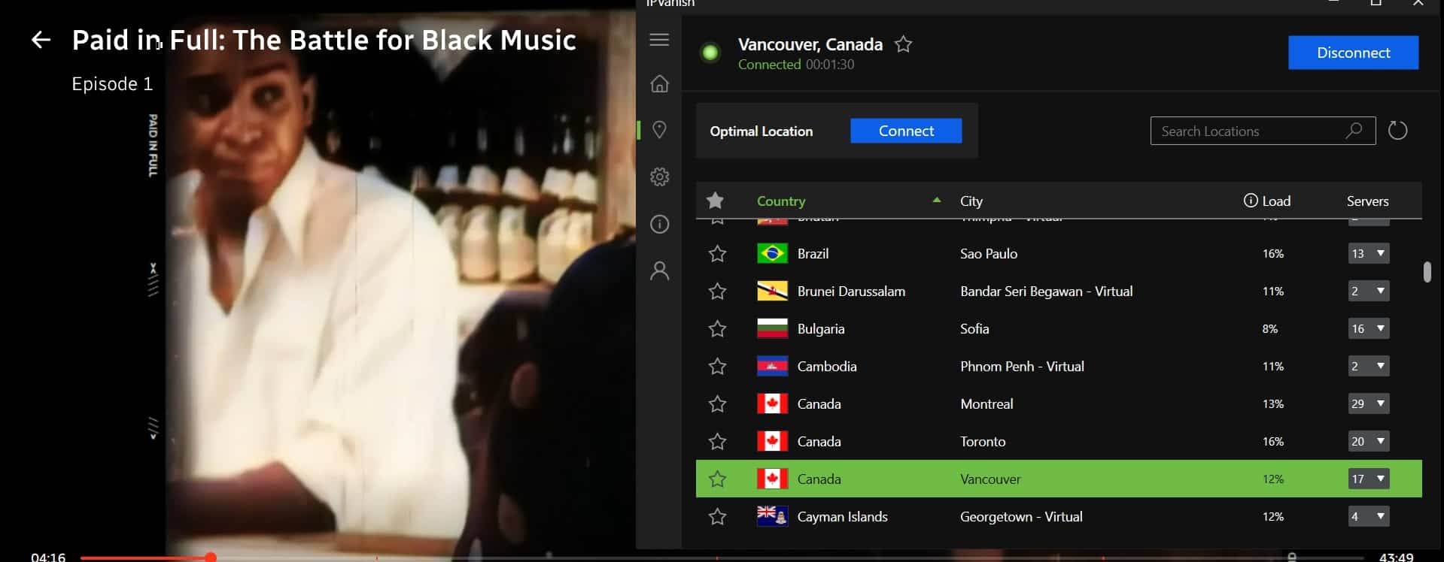Viewport: 1444px width, 562px height.
Task: Select the Sofia city entry
Action: point(974,328)
